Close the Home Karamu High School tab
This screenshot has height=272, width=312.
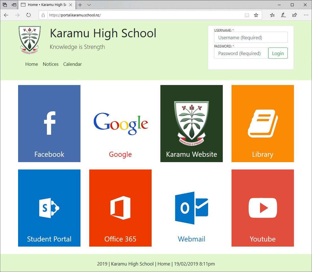[70, 5]
